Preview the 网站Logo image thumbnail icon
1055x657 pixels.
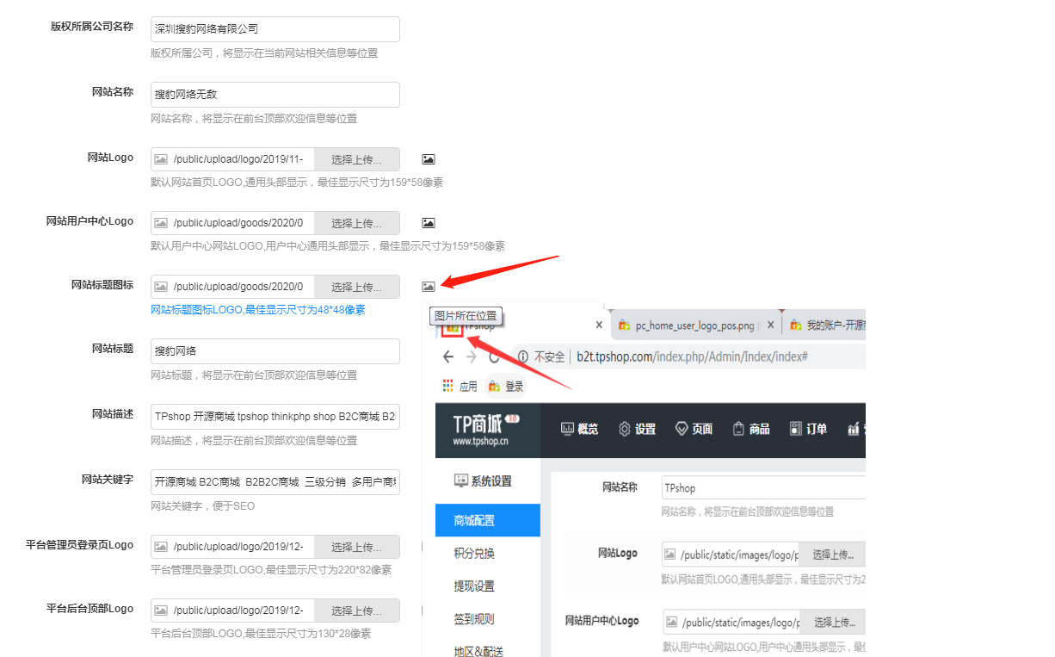(x=428, y=158)
